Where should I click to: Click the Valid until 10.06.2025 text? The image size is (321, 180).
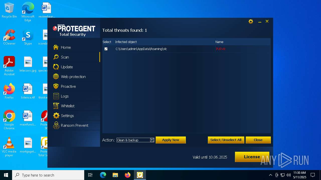pyautogui.click(x=210, y=157)
